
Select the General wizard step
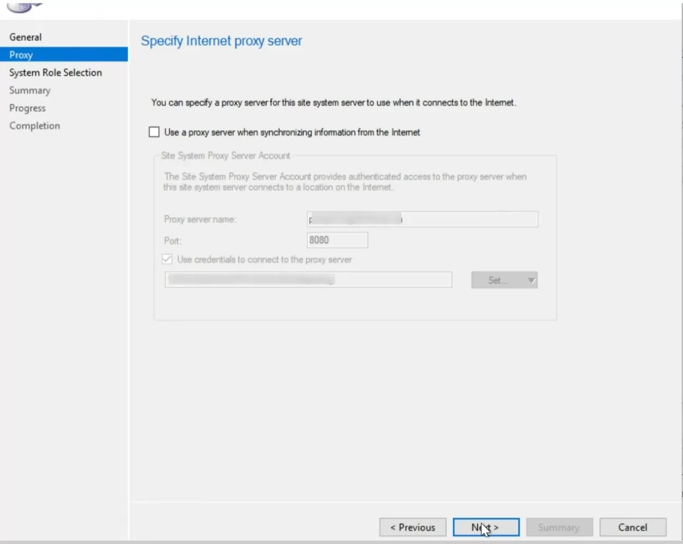tap(26, 37)
